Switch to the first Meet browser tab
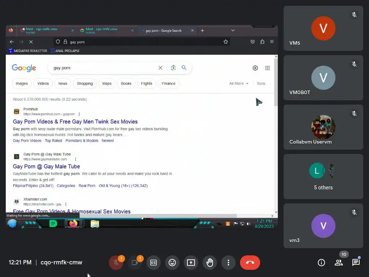 point(46,30)
